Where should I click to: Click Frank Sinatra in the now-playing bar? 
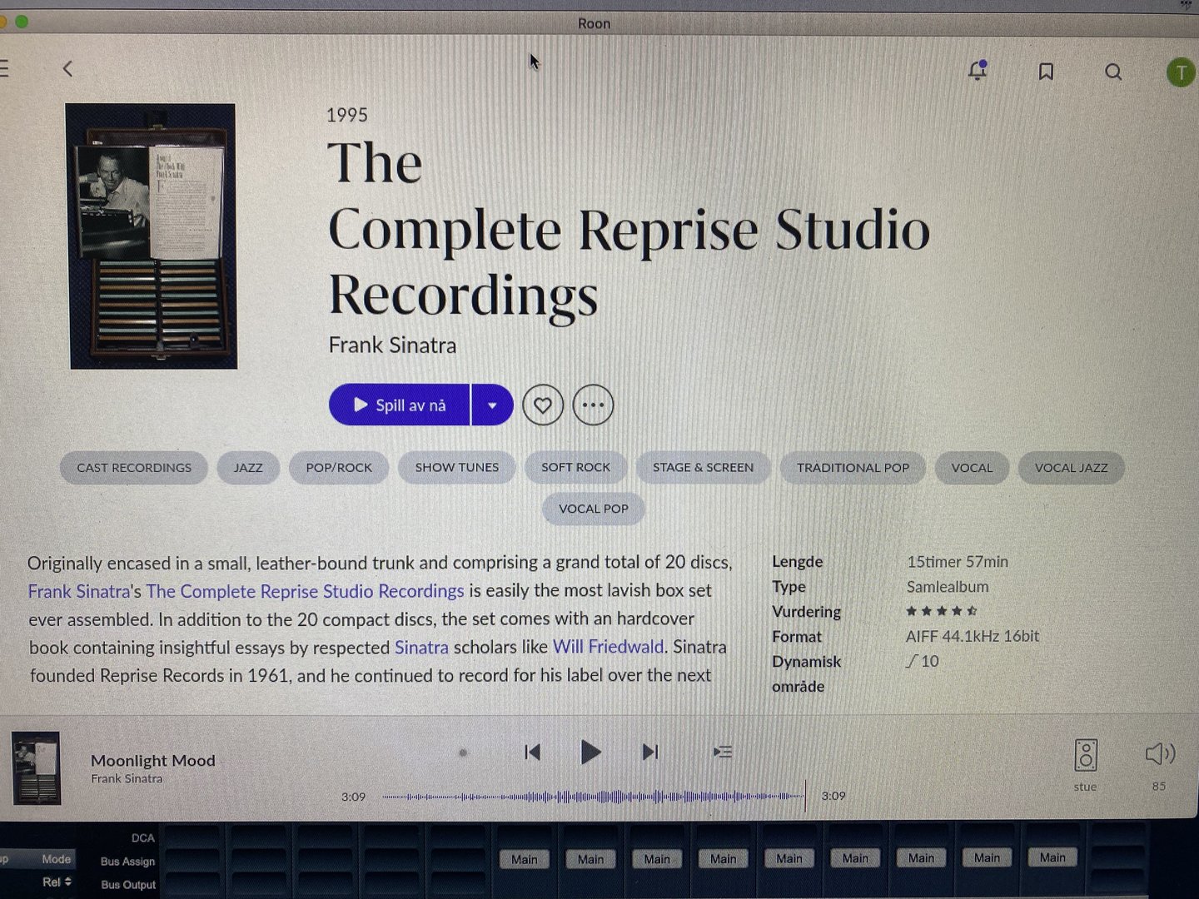coord(127,779)
